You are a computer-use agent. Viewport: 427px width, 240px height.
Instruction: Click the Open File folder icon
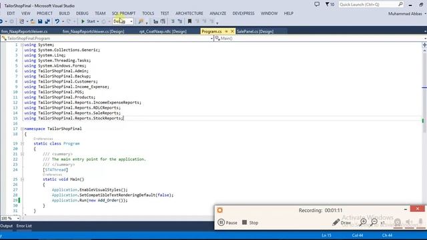coord(33,21)
